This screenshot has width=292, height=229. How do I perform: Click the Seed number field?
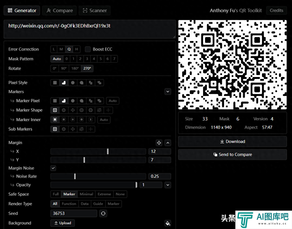click(x=74, y=213)
